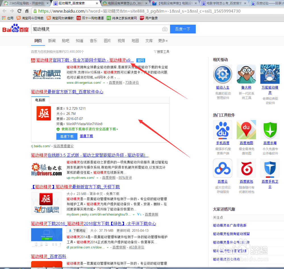Image resolution: width=284 pixels, height=269 pixels.
Task: Open 百度杀毒 green shield icon
Action: [x=270, y=130]
